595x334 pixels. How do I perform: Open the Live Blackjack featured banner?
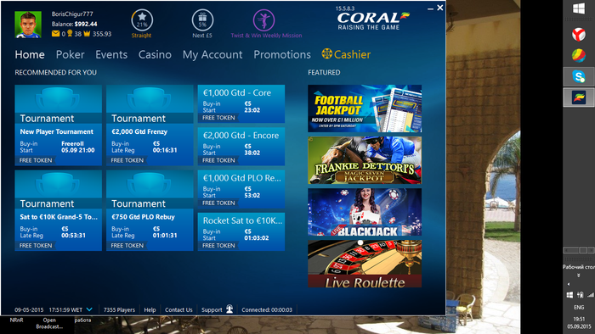(365, 212)
